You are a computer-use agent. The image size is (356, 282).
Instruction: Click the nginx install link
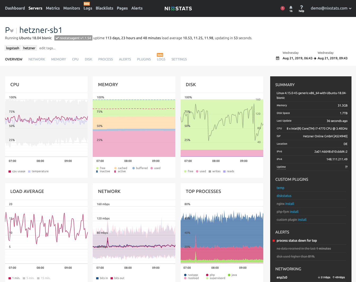[x=290, y=204]
